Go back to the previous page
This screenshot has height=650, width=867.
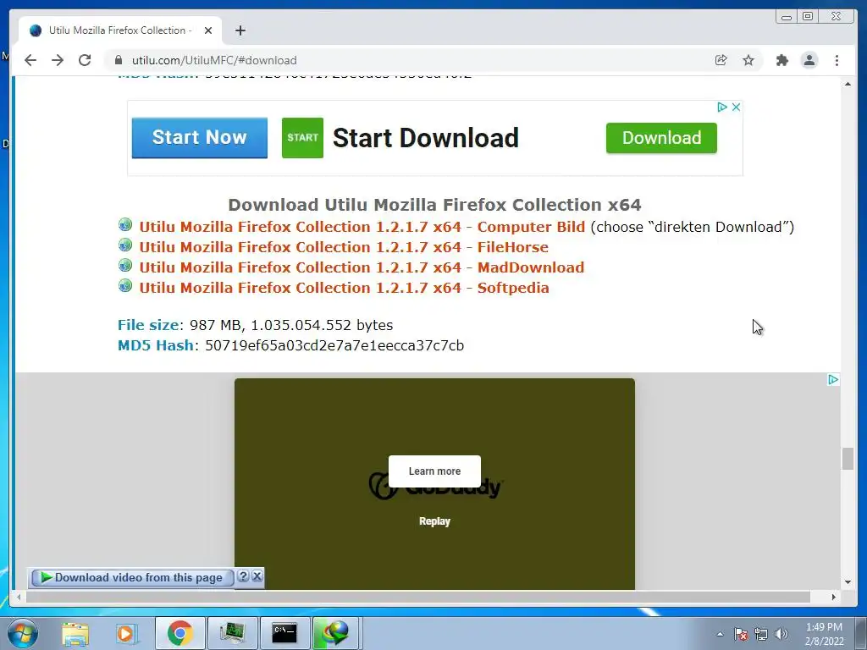pos(30,60)
